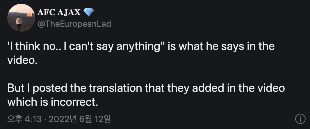The height and width of the screenshot is (129, 310).
Task: Open the AFC AJAX display name
Action: [59, 12]
